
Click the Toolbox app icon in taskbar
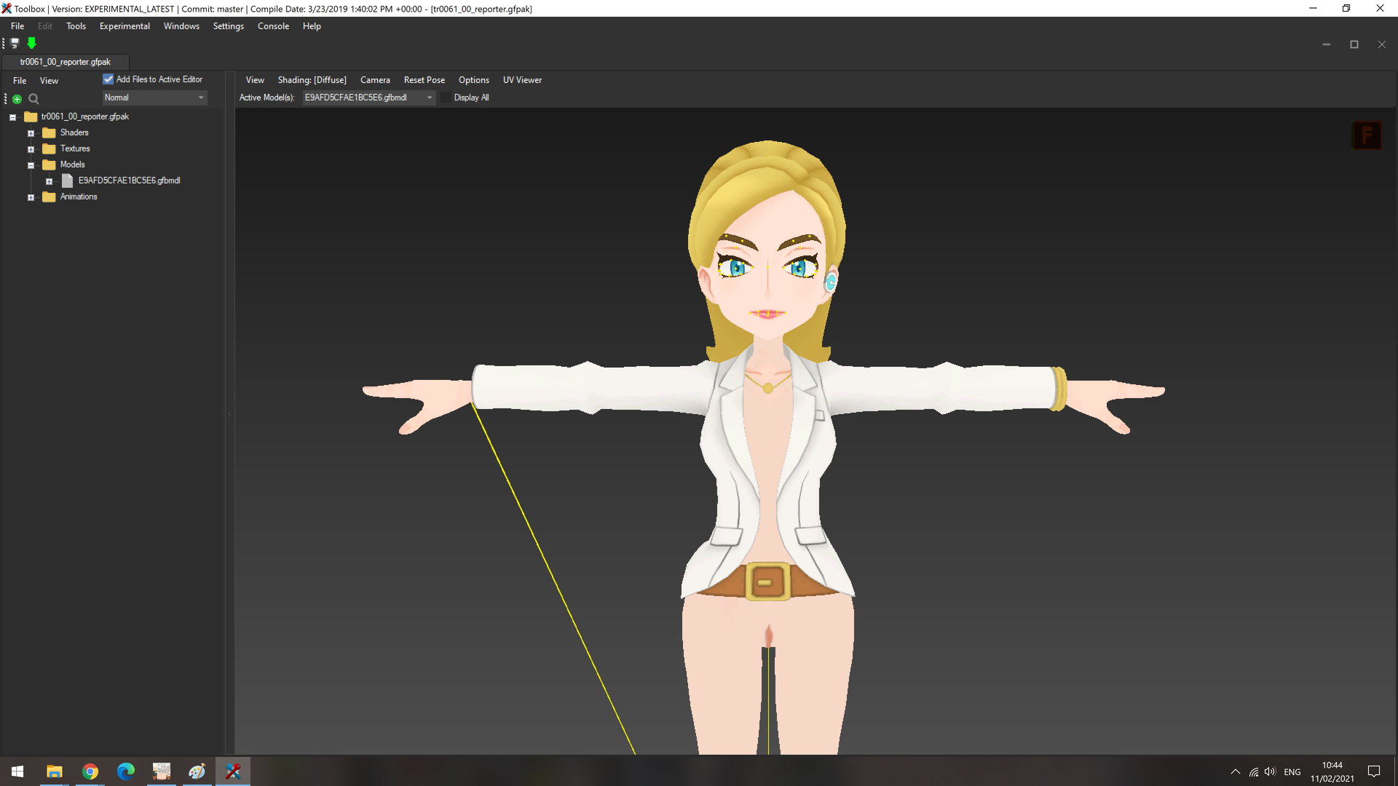(233, 771)
